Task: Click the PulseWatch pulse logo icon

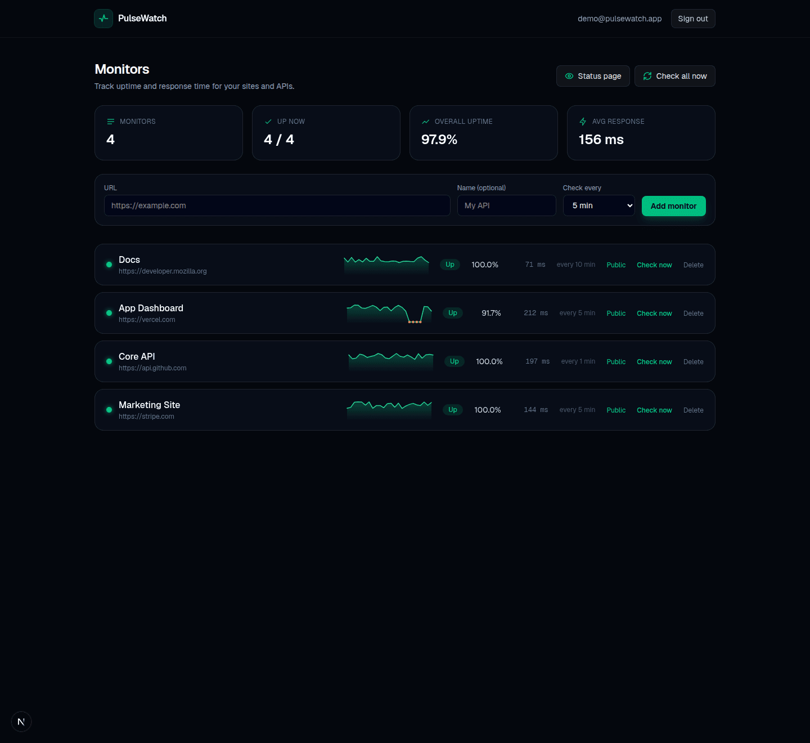Action: coord(103,19)
